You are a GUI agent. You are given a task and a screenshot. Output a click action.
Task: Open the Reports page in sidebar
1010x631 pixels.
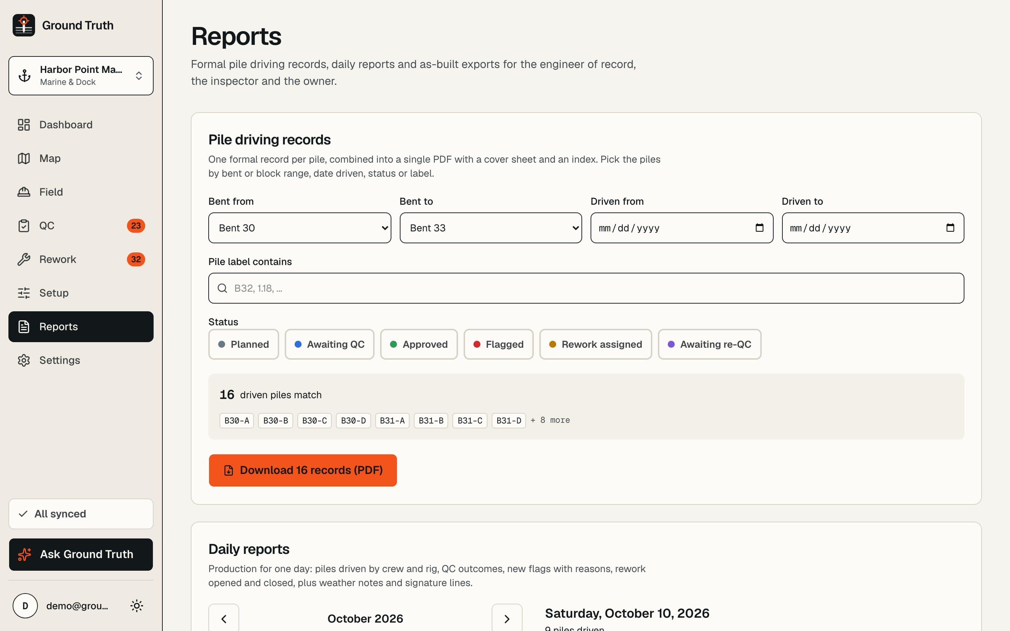coord(81,327)
